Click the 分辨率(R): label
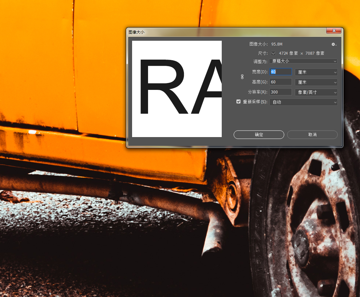Viewport: 360px width, 297px height. coord(258,92)
